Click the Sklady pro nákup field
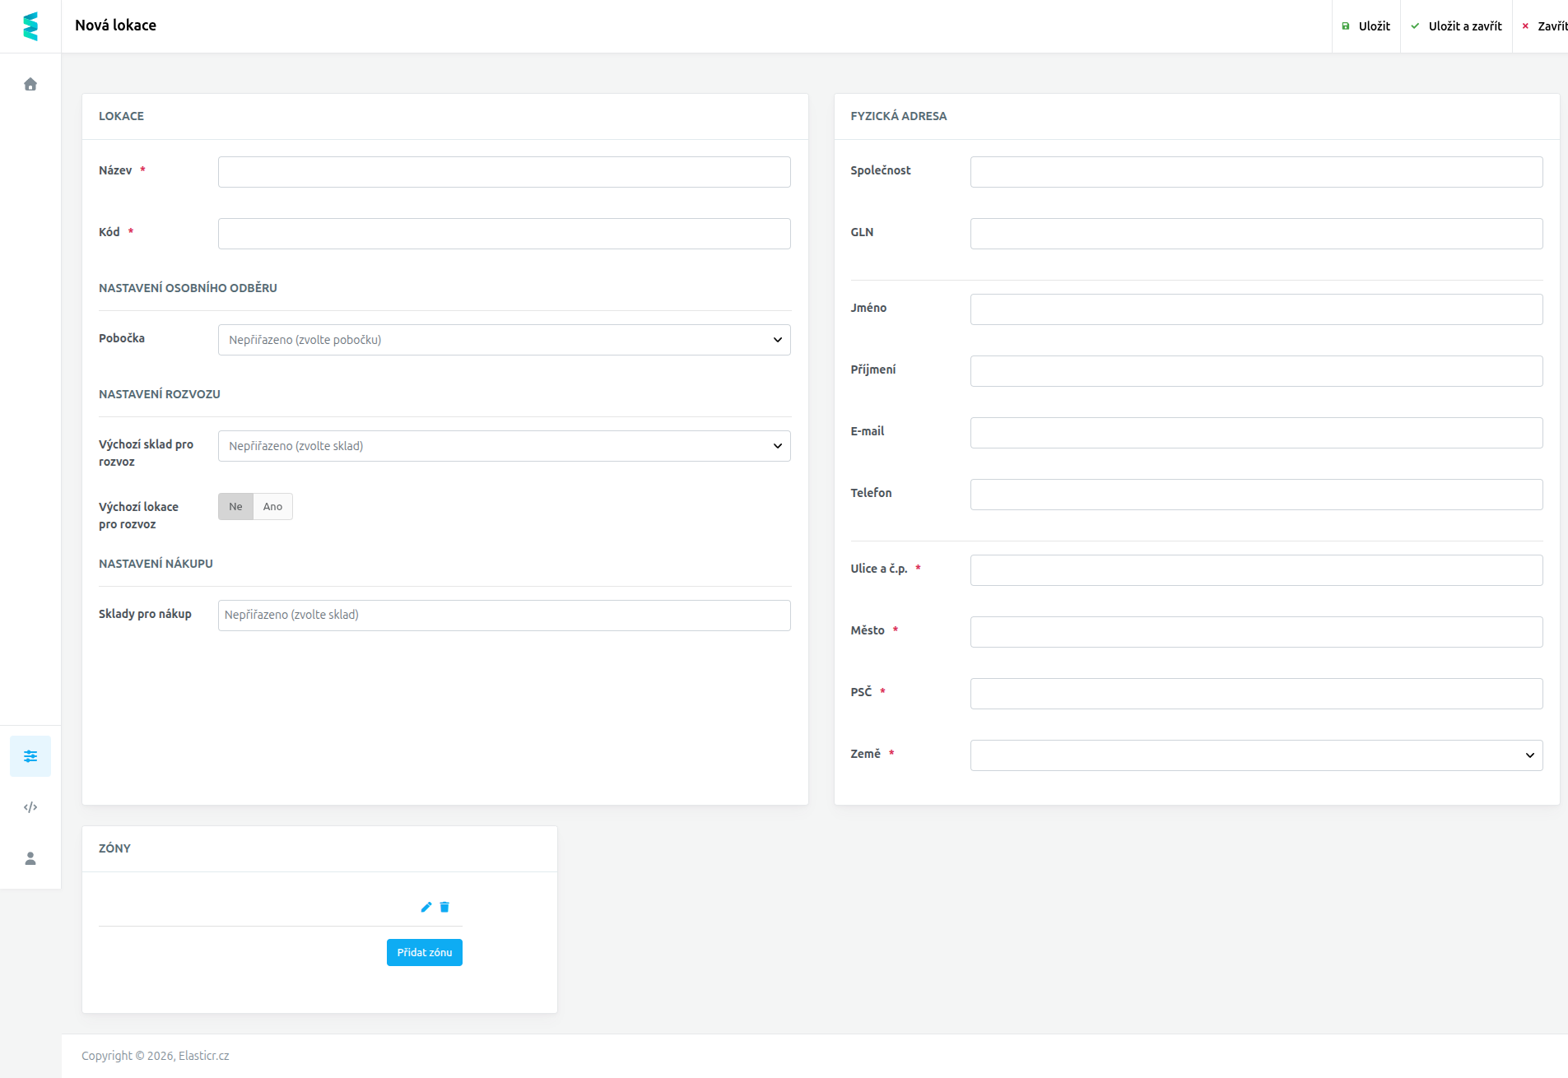Screen dimensions: 1568x1078 point(504,616)
